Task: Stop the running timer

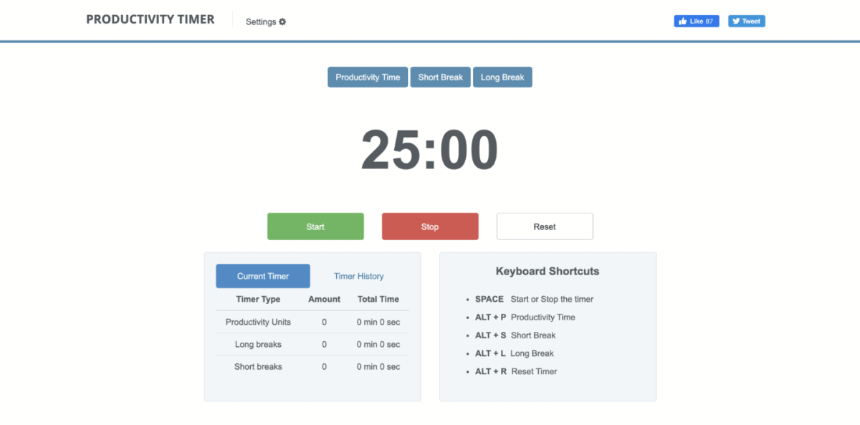Action: (430, 226)
